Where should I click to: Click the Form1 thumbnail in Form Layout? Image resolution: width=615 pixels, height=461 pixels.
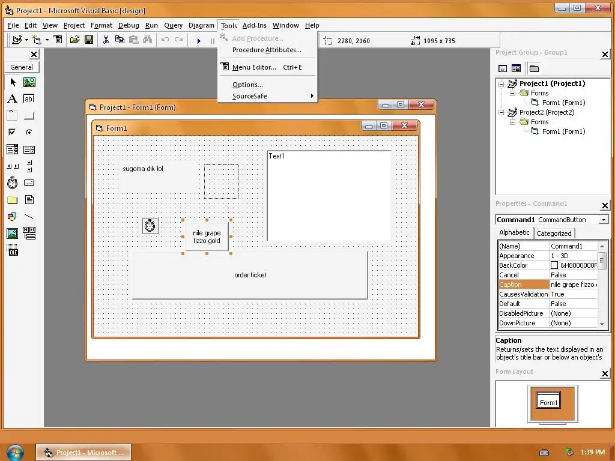point(548,400)
